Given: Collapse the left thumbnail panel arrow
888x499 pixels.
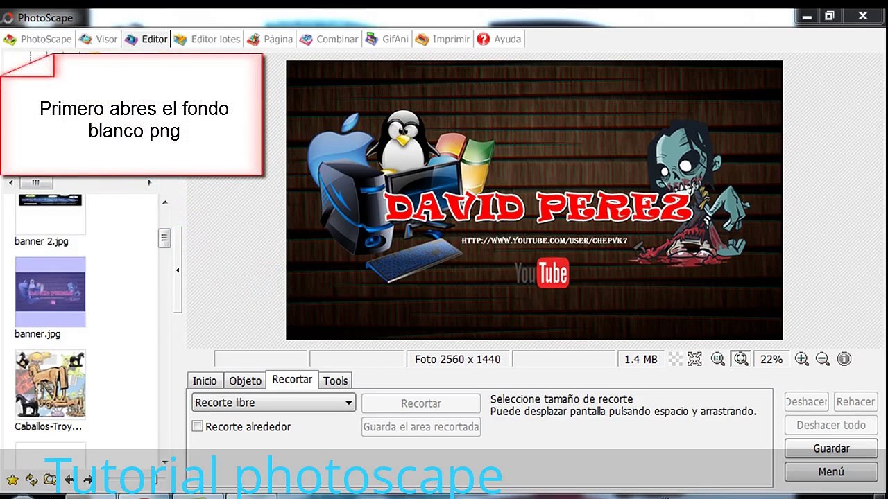Looking at the screenshot, I should [177, 270].
